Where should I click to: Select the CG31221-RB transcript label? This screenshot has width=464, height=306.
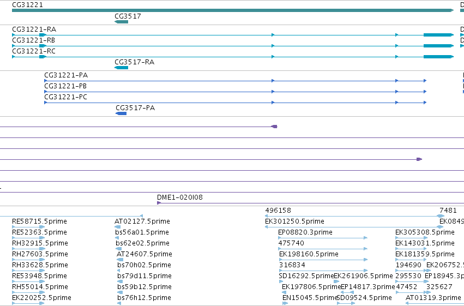click(x=33, y=40)
